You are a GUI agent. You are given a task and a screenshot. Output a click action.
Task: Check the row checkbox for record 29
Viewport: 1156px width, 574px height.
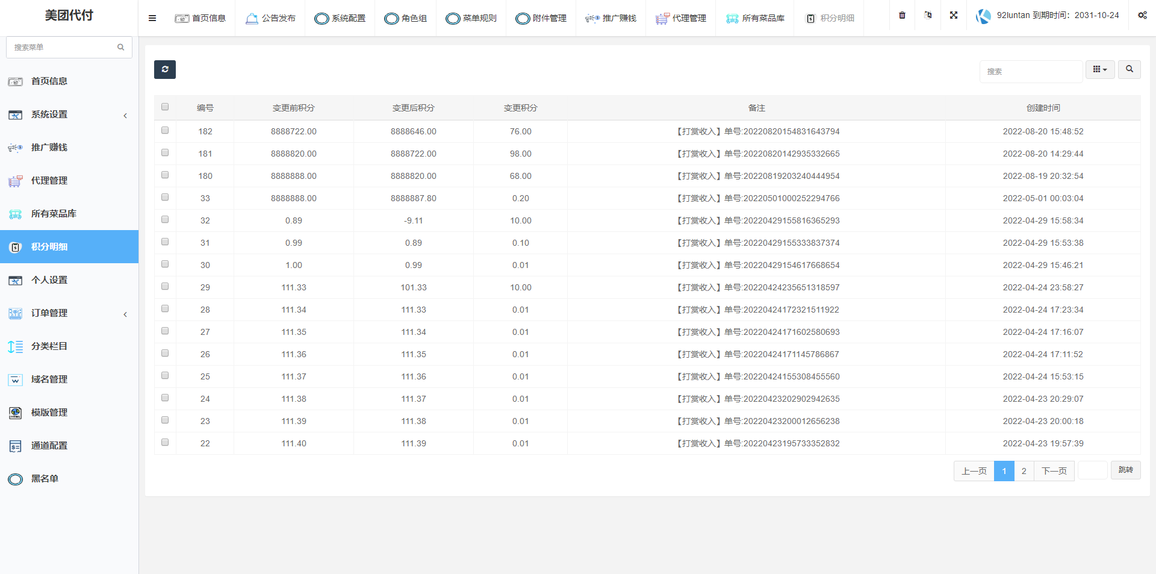[165, 286]
